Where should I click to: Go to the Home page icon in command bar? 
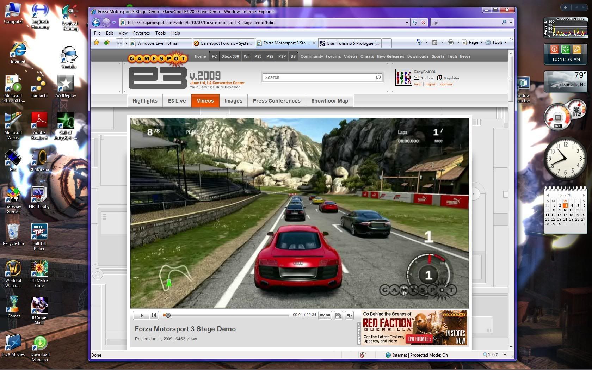coord(419,42)
